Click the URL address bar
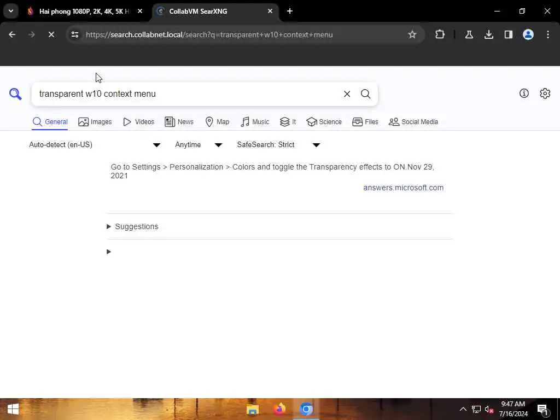 click(x=245, y=34)
